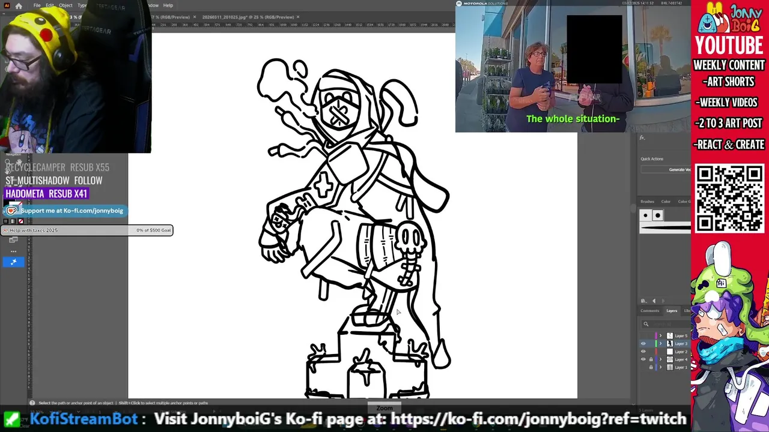Click the layers search magnifier icon
Viewport: 769px width, 432px height.
pyautogui.click(x=646, y=324)
